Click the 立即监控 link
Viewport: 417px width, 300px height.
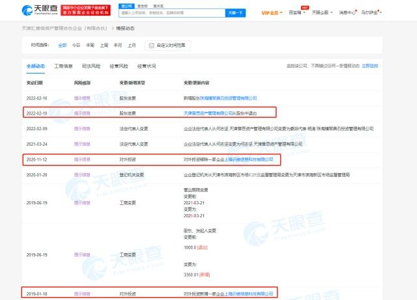[370, 66]
